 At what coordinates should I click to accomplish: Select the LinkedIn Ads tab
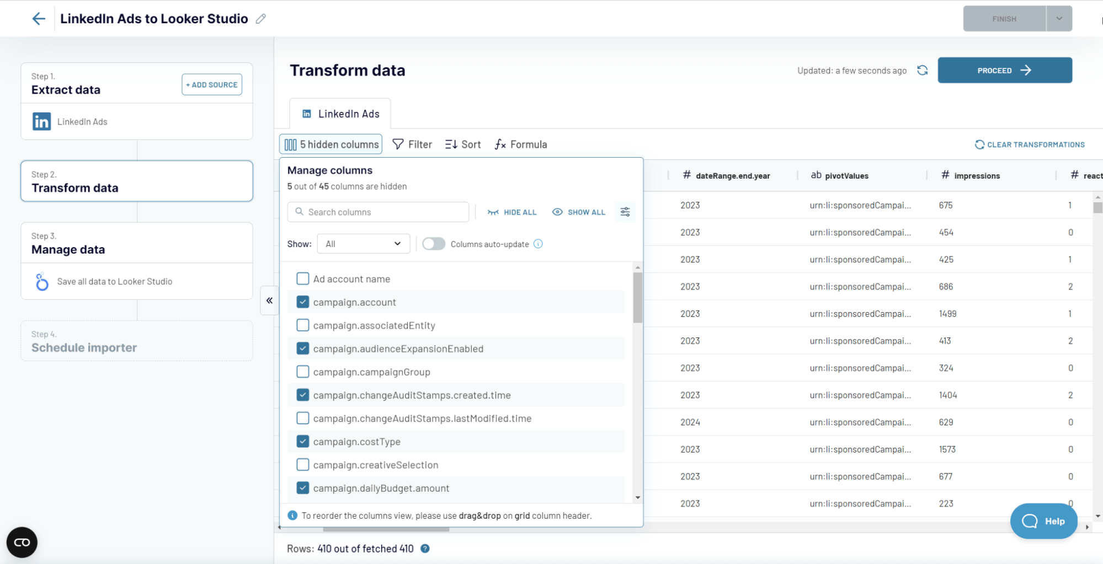point(340,114)
